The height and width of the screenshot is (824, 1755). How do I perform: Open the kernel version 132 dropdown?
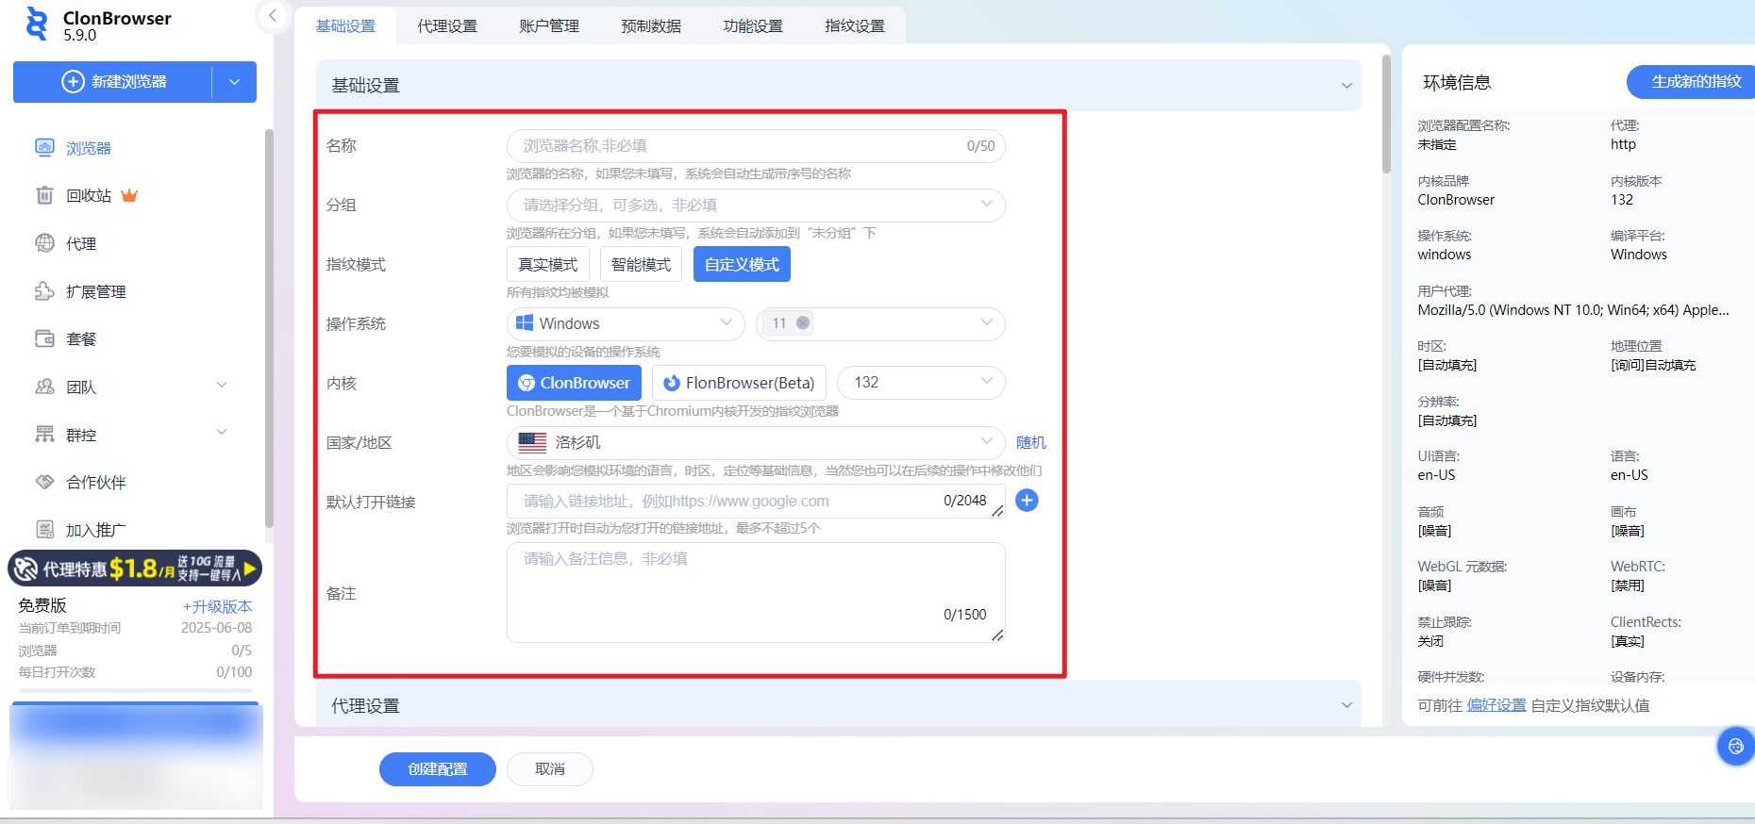click(x=921, y=383)
